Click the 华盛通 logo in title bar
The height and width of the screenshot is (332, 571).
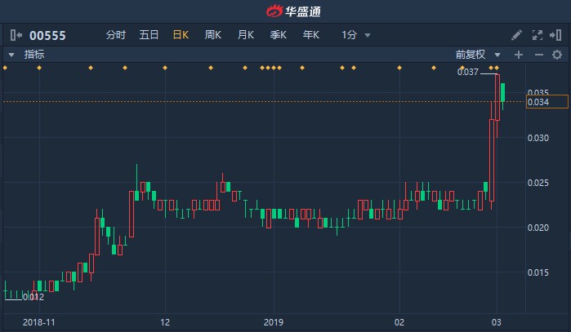pos(285,11)
